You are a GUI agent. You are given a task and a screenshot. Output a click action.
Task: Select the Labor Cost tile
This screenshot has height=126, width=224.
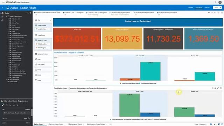[77, 38]
